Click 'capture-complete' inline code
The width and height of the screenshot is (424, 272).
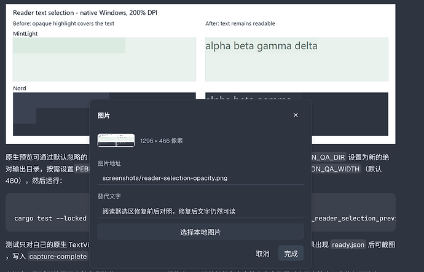click(x=58, y=256)
